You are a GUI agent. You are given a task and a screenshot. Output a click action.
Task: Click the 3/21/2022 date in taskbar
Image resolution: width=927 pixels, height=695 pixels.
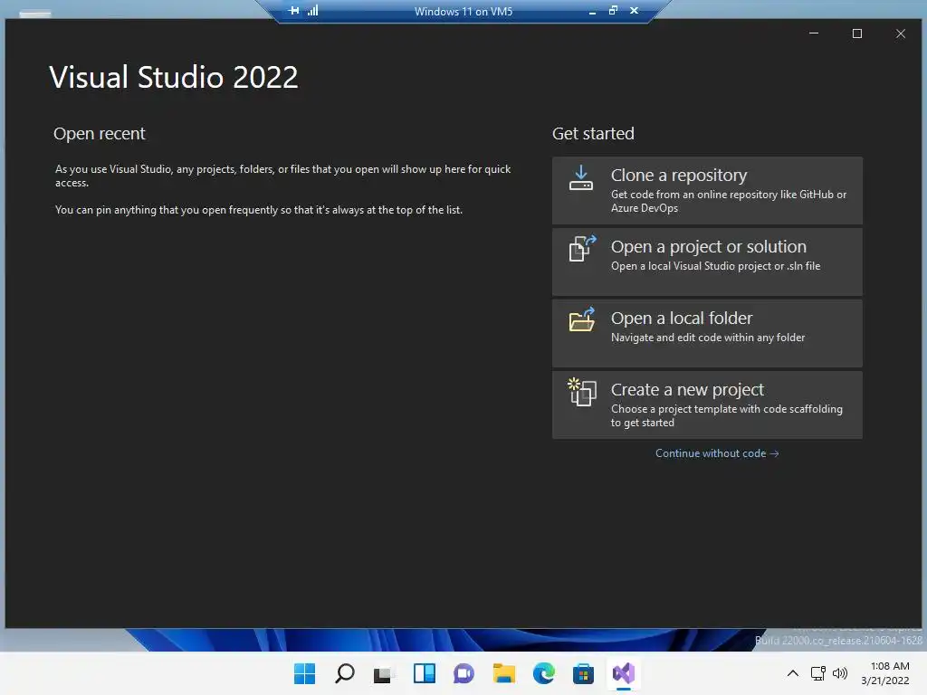884,681
